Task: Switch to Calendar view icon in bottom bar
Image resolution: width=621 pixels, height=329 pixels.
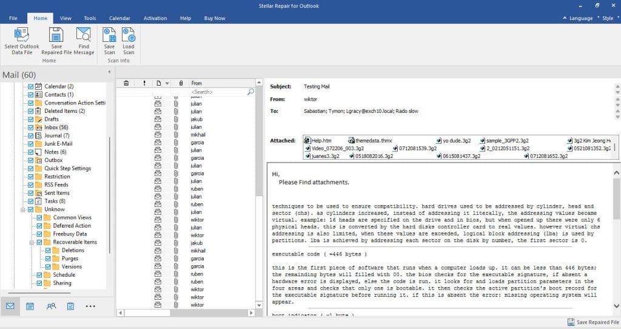Action: 30,306
